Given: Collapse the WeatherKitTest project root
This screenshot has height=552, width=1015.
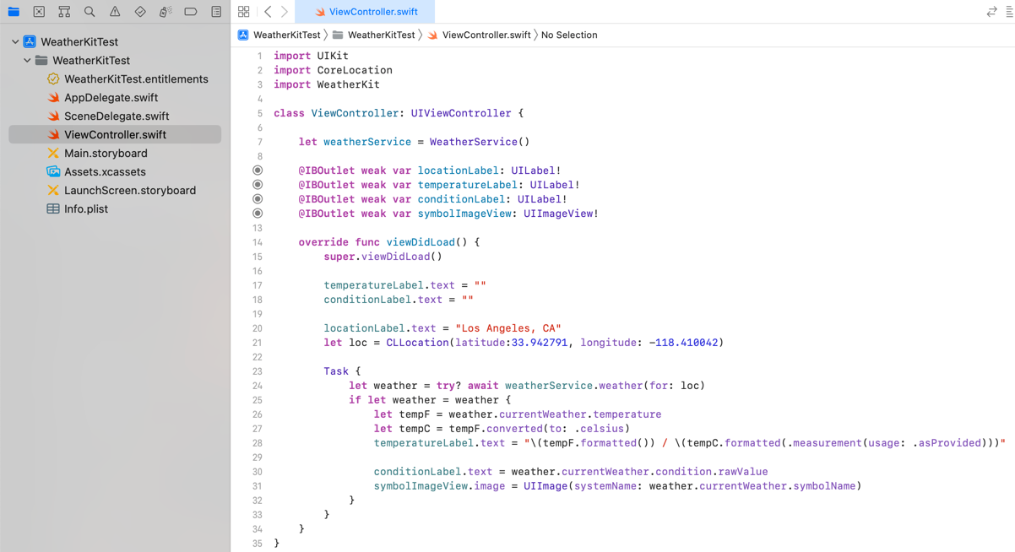Looking at the screenshot, I should point(15,41).
